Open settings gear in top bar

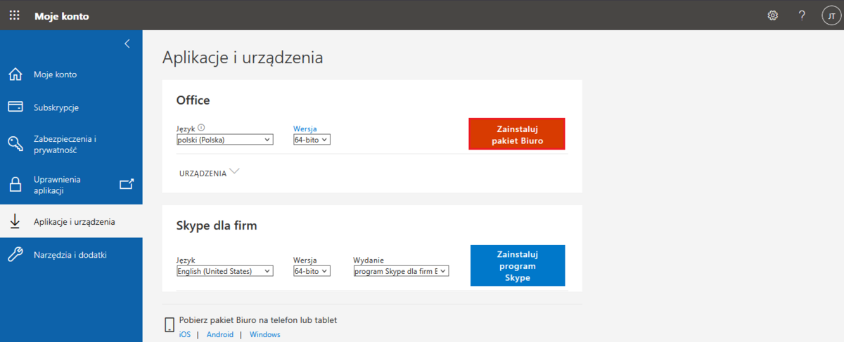click(773, 15)
